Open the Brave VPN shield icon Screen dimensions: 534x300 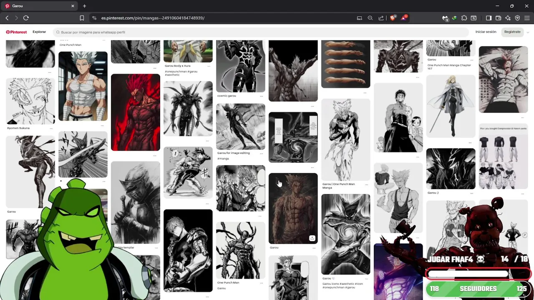517,18
